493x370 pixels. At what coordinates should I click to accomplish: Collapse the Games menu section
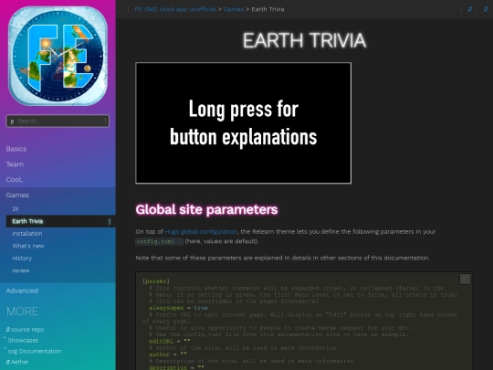point(17,196)
